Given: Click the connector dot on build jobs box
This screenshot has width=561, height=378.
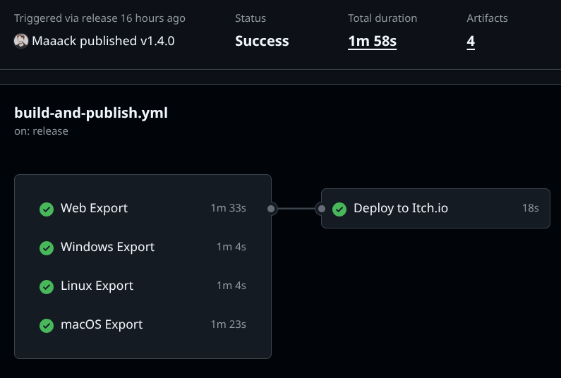Looking at the screenshot, I should [x=272, y=209].
